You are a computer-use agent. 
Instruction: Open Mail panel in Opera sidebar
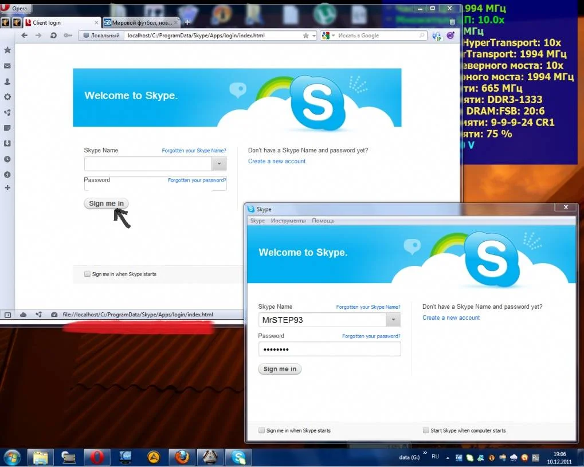pyautogui.click(x=7, y=66)
